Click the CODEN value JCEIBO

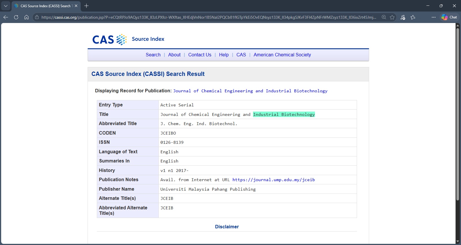click(168, 133)
